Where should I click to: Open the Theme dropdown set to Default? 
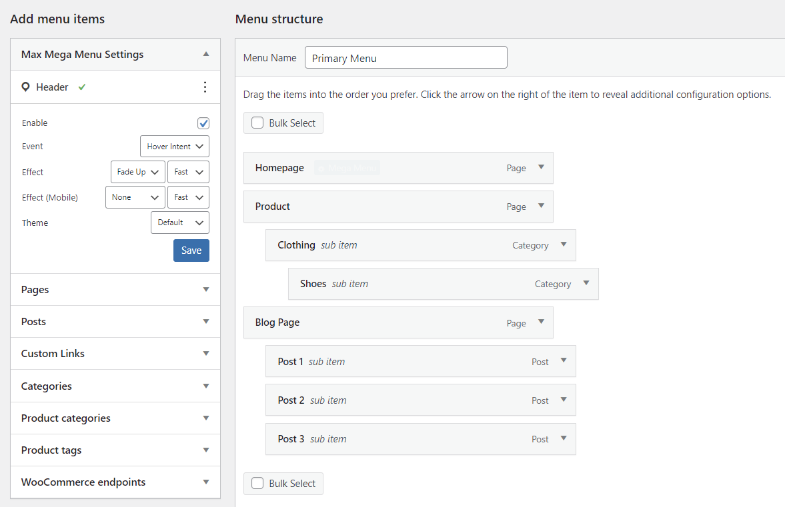tap(179, 222)
